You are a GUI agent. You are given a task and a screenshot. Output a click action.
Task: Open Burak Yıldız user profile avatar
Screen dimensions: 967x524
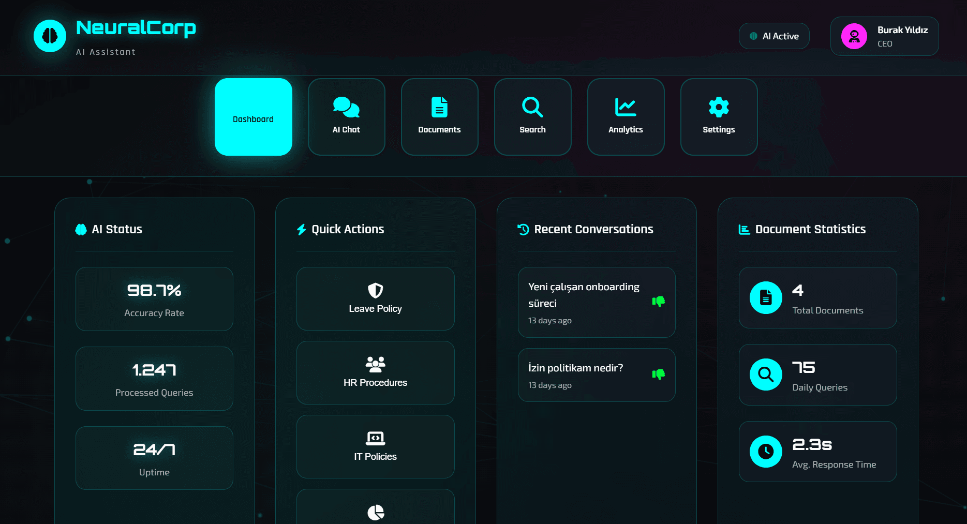point(854,36)
